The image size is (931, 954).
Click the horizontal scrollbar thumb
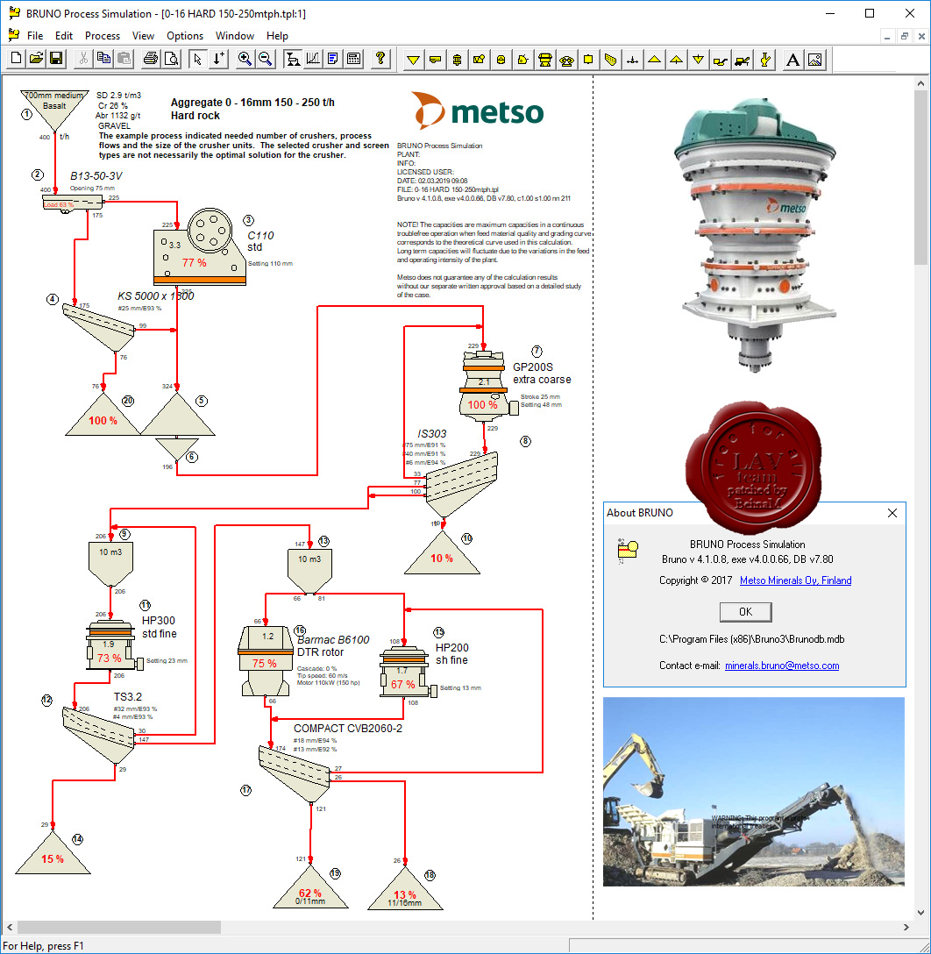pos(119,927)
